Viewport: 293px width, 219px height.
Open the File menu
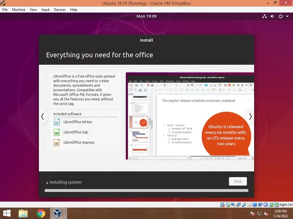point(5,10)
